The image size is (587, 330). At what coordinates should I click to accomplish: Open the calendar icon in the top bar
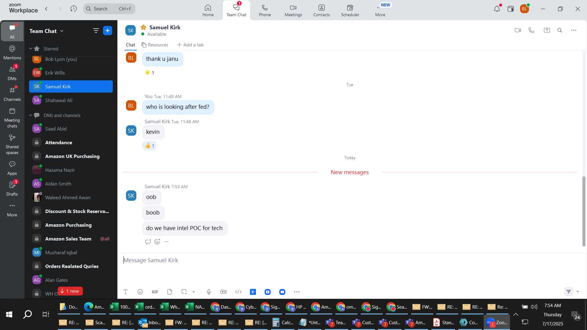[x=511, y=9]
